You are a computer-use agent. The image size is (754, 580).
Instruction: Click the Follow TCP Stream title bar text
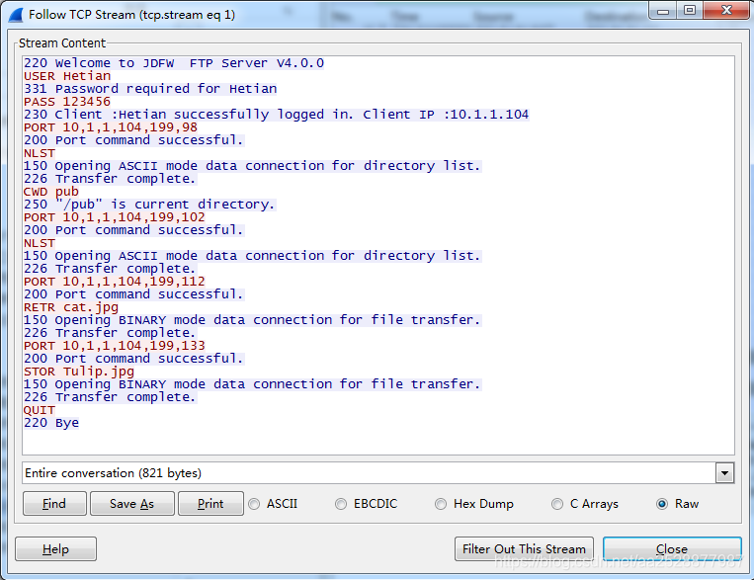tap(131, 15)
